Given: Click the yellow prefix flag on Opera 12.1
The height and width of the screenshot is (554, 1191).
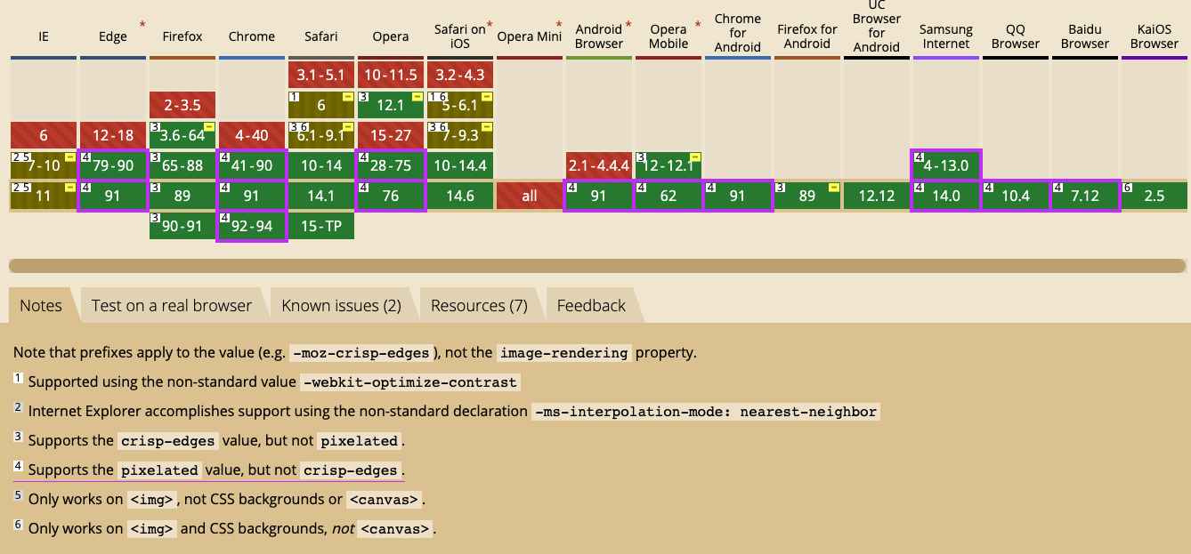Looking at the screenshot, I should [417, 97].
